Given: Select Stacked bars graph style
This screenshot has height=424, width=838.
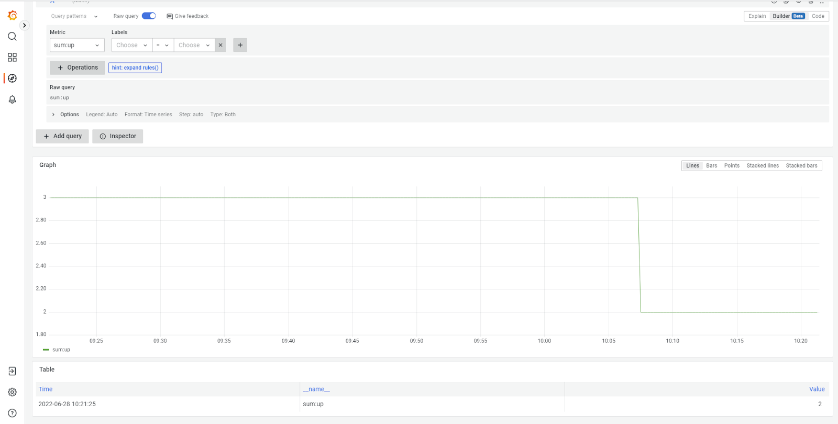Looking at the screenshot, I should point(801,165).
